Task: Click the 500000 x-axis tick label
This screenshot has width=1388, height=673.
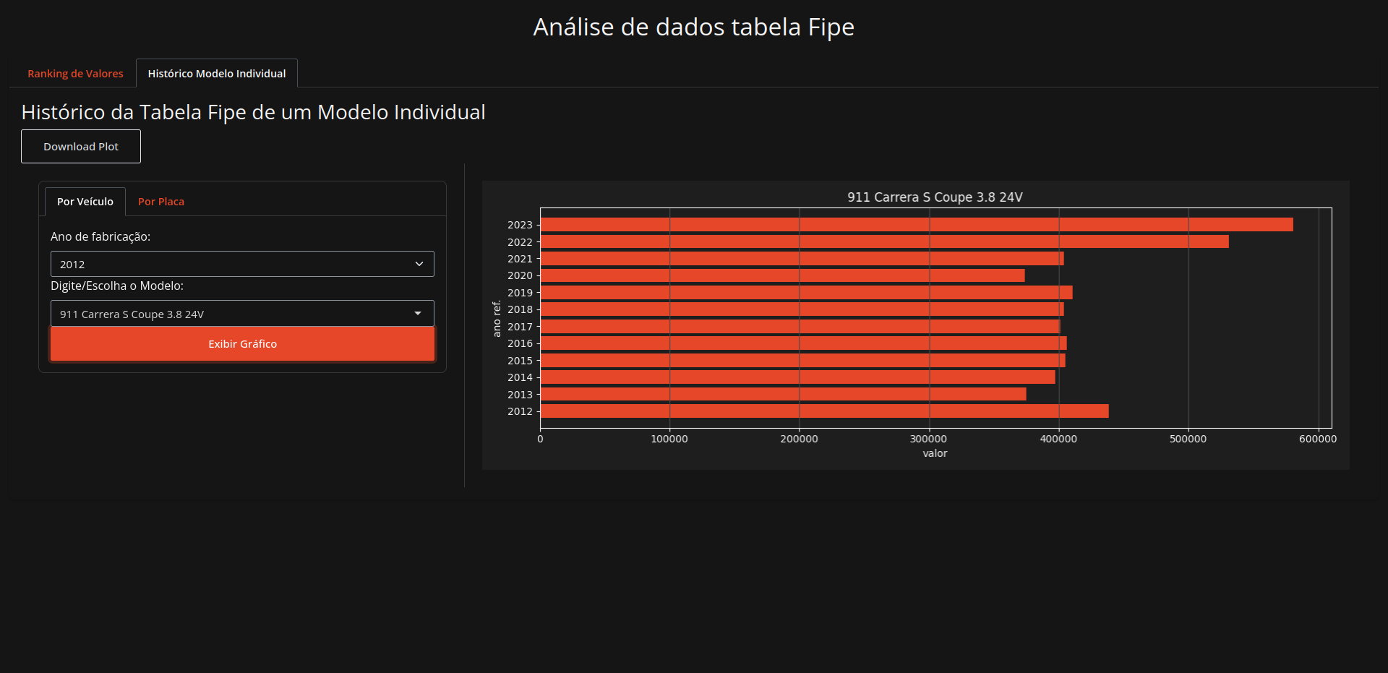Action: (1188, 439)
